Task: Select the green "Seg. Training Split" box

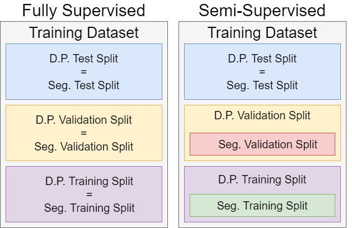Action: pos(262,206)
